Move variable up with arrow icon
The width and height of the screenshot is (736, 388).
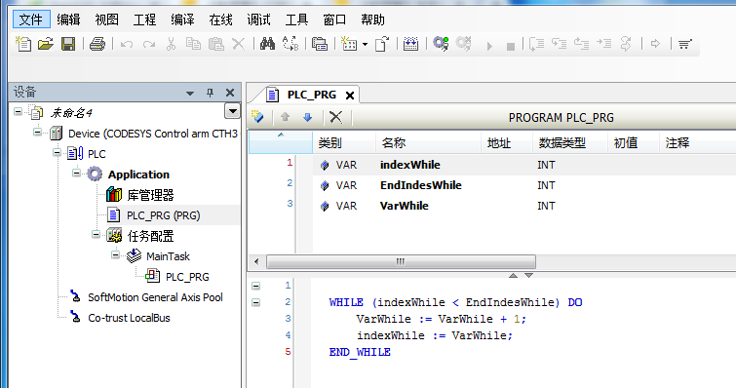tap(285, 117)
